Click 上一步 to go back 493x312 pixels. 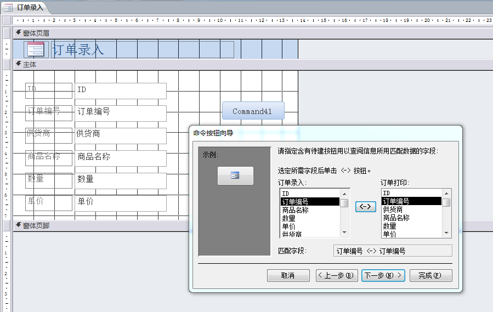pyautogui.click(x=336, y=275)
